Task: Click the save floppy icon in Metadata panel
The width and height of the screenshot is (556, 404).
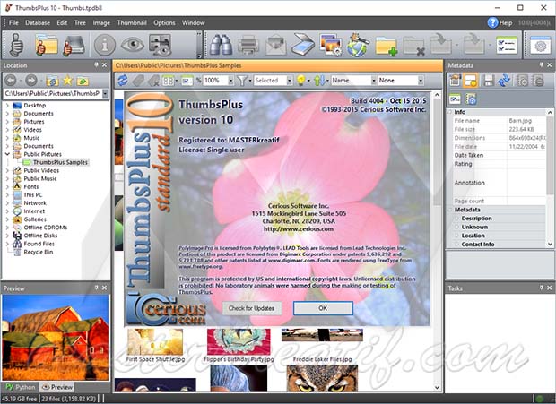Action: coord(489,81)
